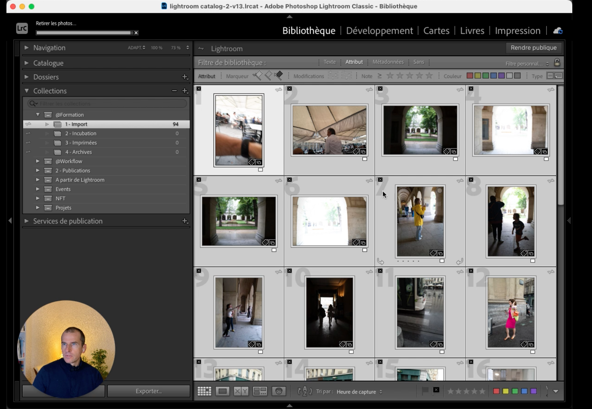Expand the Navigation panel
Screen dimensions: 592x409
[x=27, y=48]
